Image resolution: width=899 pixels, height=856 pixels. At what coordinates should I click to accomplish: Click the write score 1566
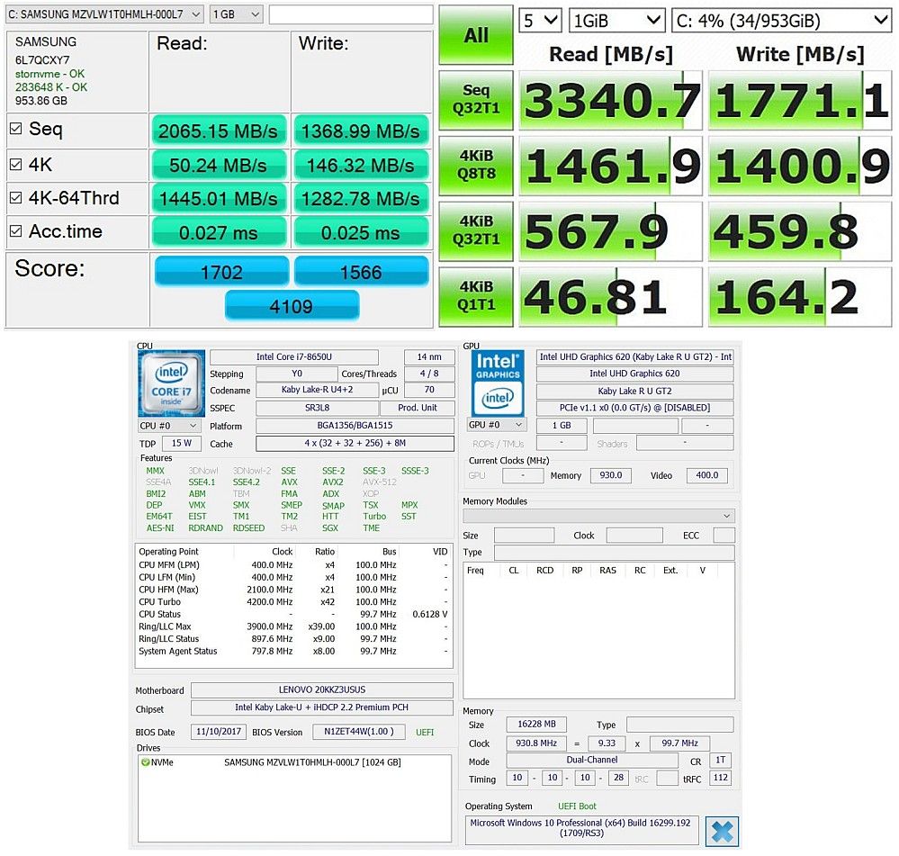[361, 271]
